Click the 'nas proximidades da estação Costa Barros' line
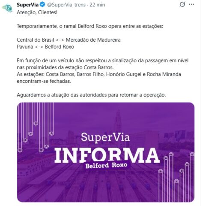The image size is (203, 206). (x=65, y=67)
